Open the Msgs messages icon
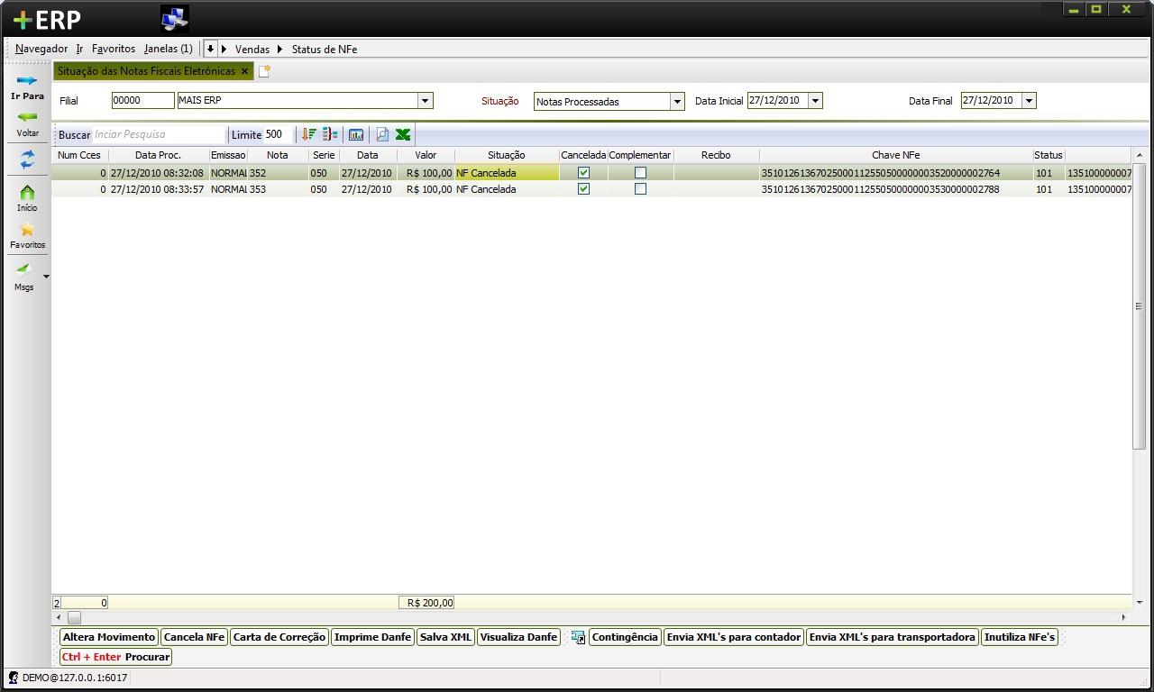Image resolution: width=1154 pixels, height=692 pixels. coord(23,269)
